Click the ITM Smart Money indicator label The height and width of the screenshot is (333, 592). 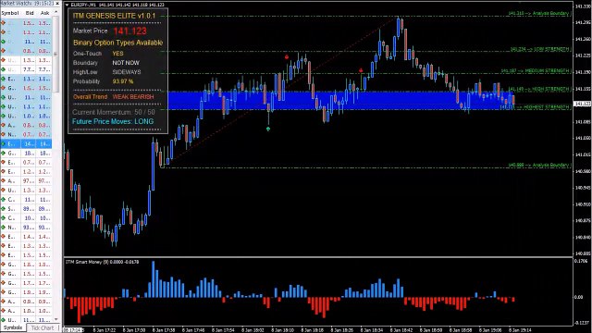(102, 262)
